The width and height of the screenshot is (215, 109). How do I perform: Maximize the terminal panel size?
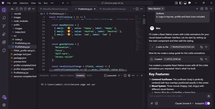click(137, 76)
